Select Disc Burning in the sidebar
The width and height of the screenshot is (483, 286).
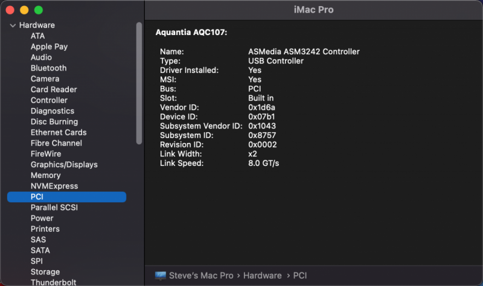54,122
